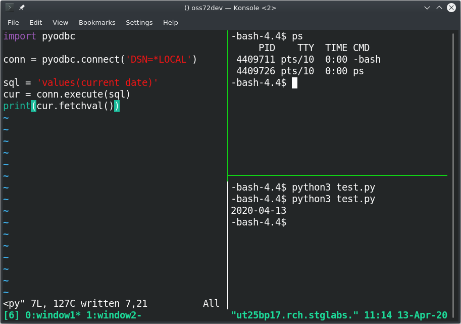Maximize the window with the up-chevron icon
Screen dimensions: 461x324
pyautogui.click(x=439, y=8)
